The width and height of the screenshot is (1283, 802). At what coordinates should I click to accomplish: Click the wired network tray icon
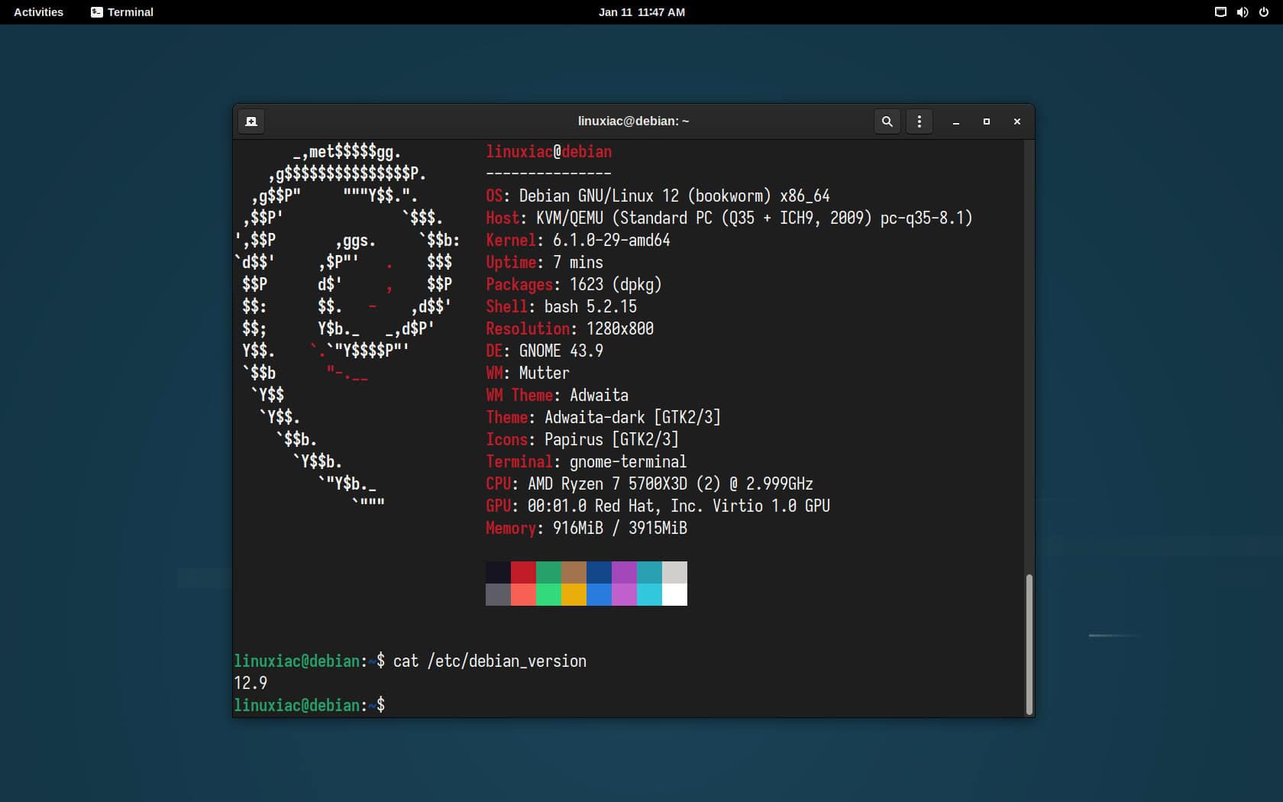1220,11
